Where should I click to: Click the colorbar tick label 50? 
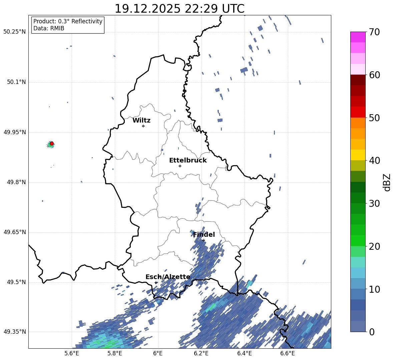tap(374, 118)
